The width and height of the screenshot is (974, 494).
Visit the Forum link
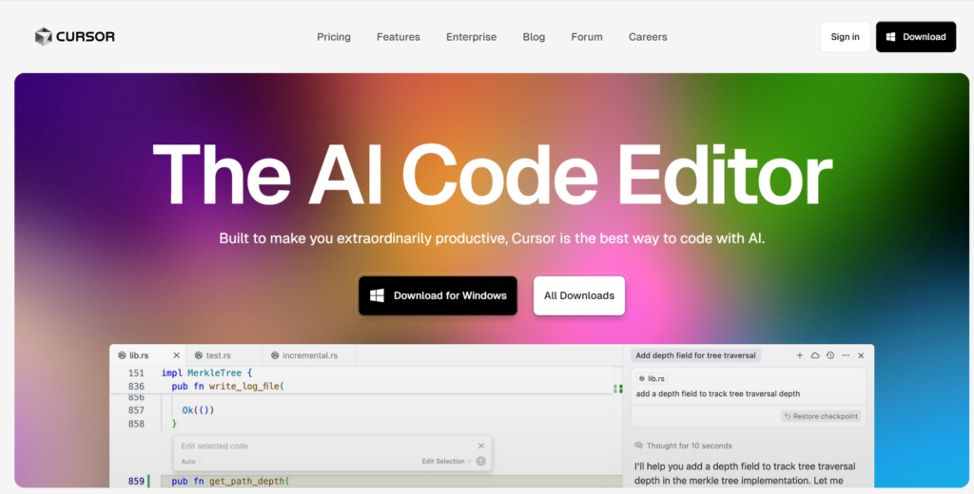pyautogui.click(x=586, y=37)
